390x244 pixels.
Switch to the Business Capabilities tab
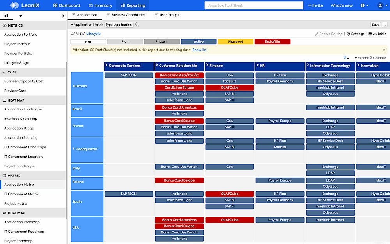(x=126, y=15)
